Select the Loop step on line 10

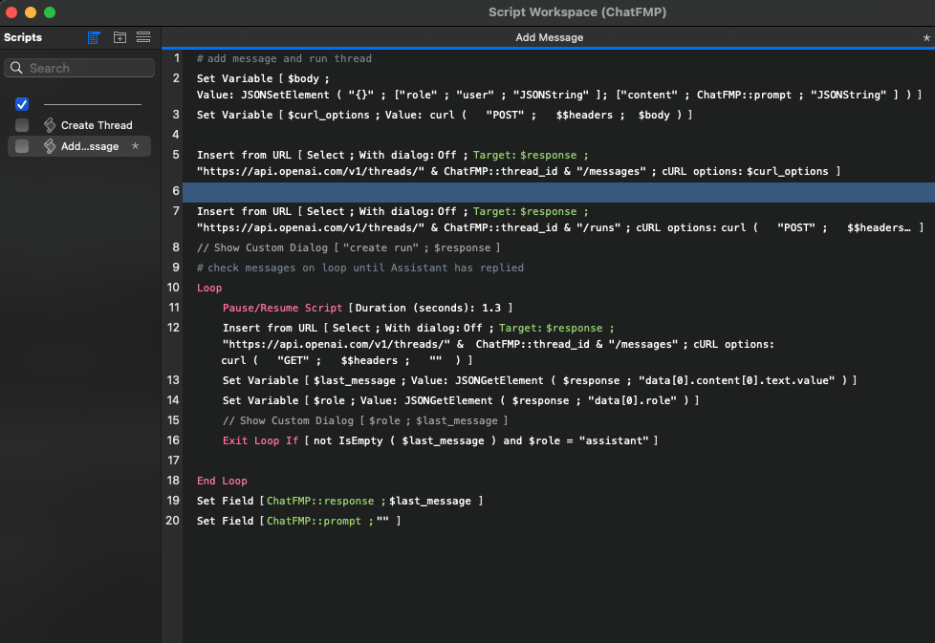pyautogui.click(x=209, y=288)
